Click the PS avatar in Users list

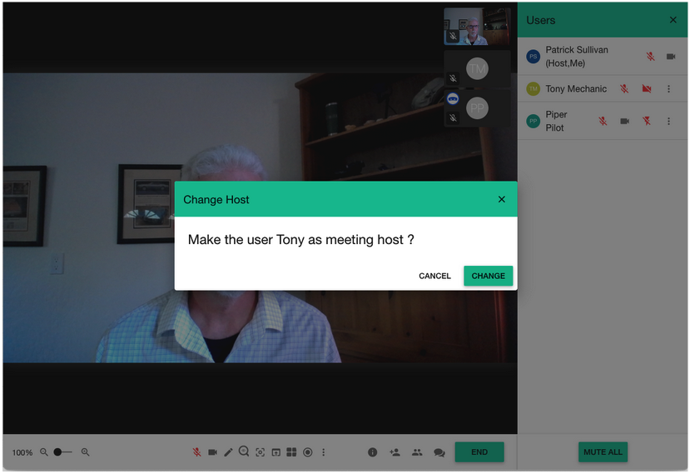[534, 57]
